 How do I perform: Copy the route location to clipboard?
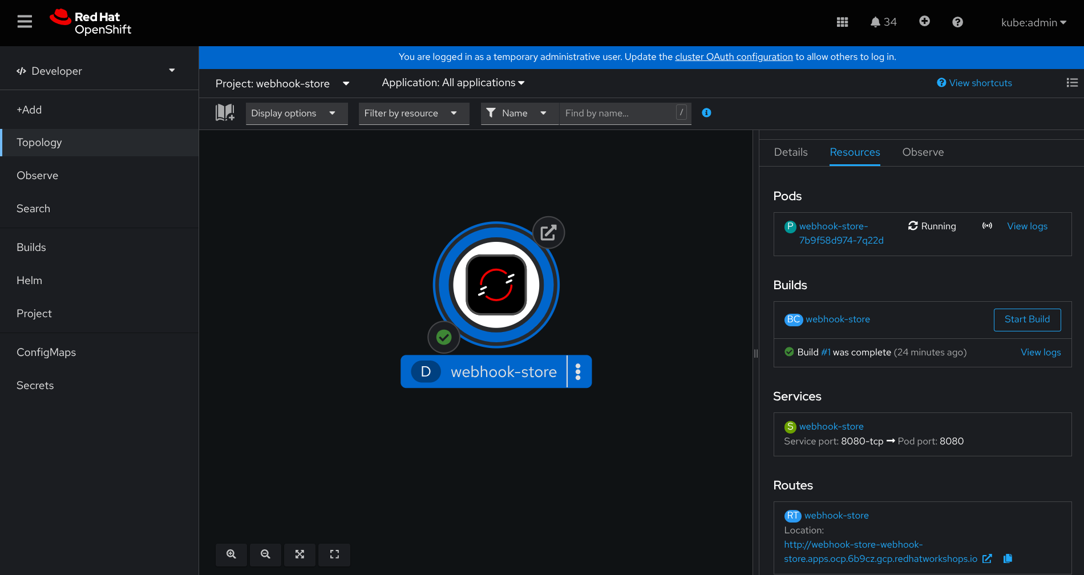(1008, 558)
